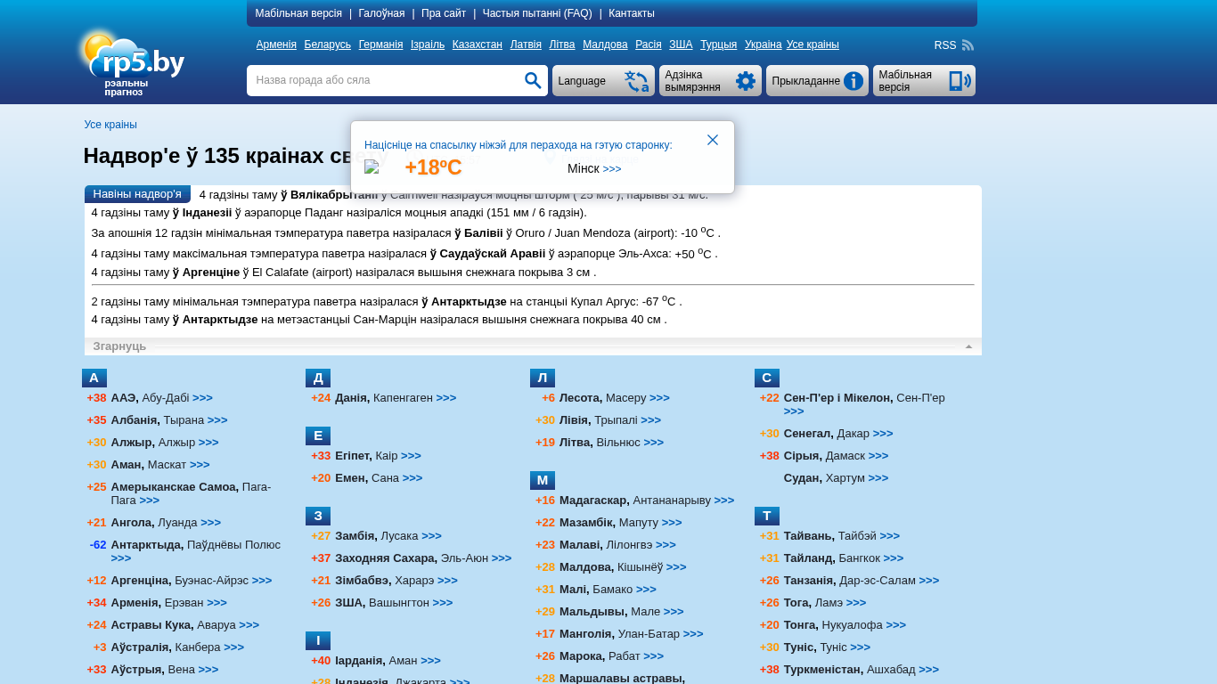This screenshot has height=684, width=1217.
Task: Select ЗША in country bar
Action: 681,45
